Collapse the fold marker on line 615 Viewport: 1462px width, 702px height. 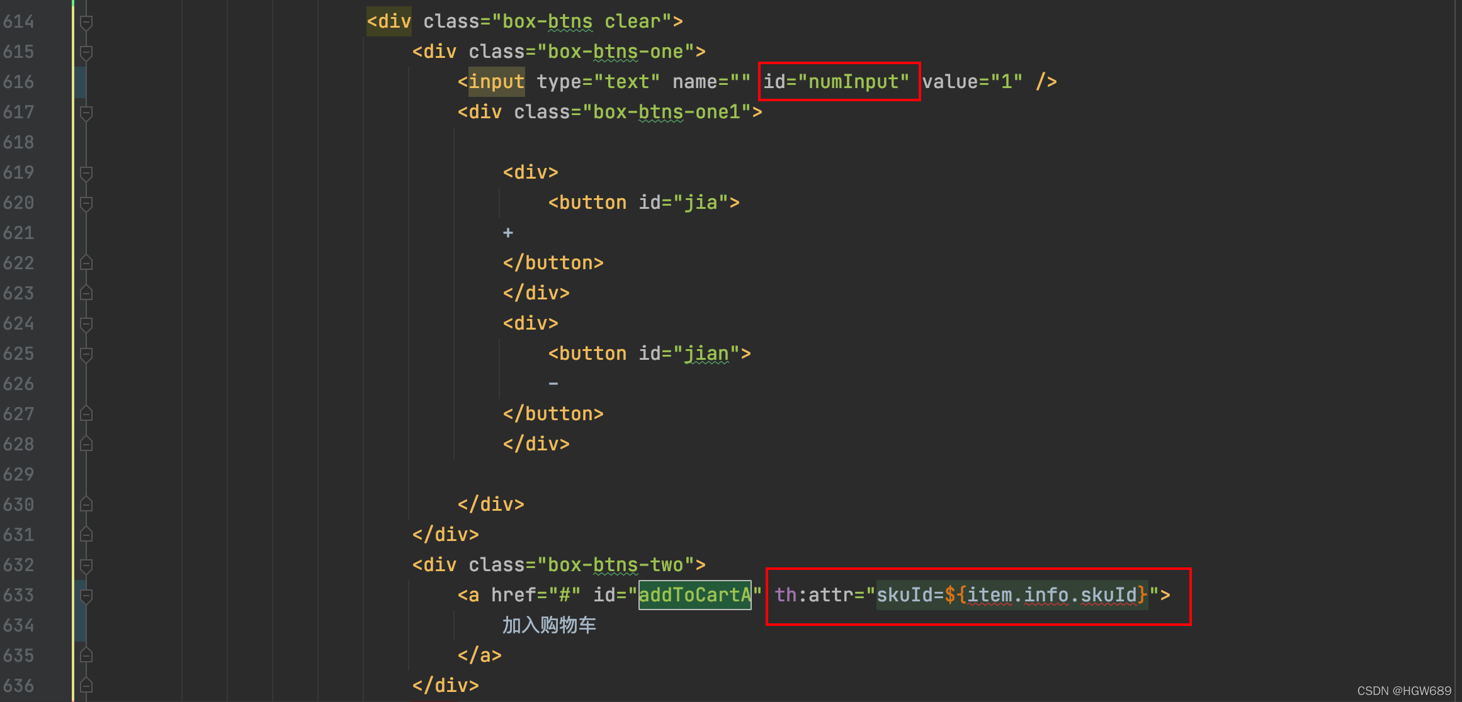pyautogui.click(x=86, y=52)
